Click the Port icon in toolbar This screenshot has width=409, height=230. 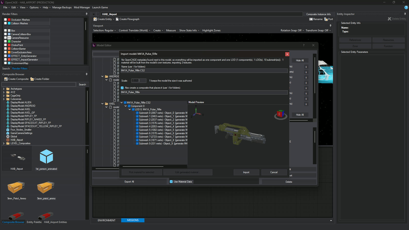(x=326, y=19)
